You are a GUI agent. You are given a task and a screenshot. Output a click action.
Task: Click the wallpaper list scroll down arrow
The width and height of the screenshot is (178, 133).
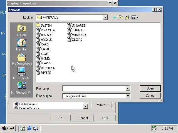pos(86,106)
